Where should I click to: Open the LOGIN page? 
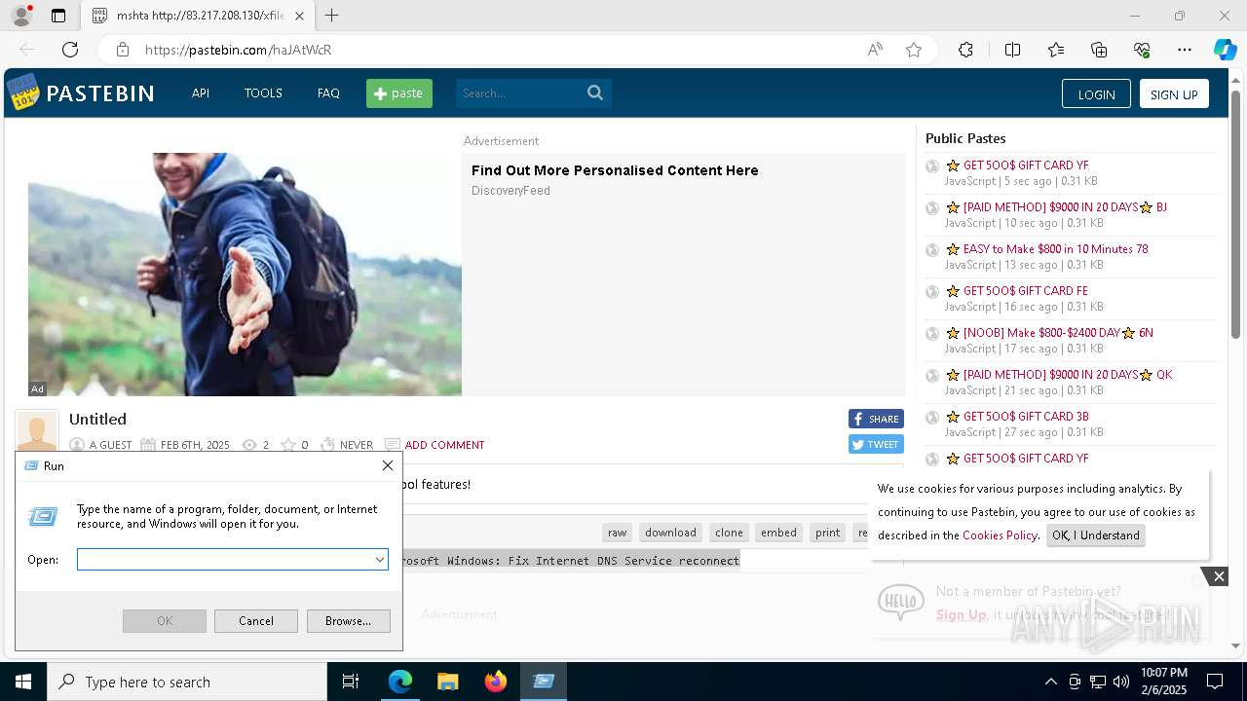1096,94
